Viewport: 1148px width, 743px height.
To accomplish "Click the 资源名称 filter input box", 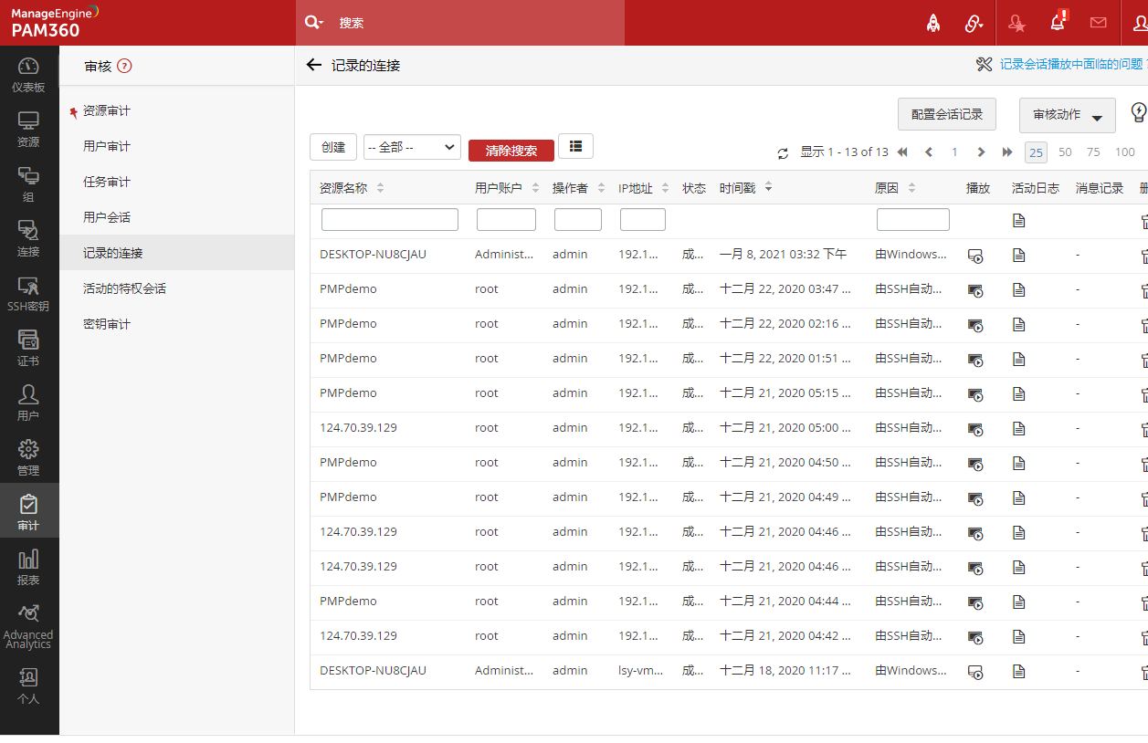I will (x=390, y=219).
